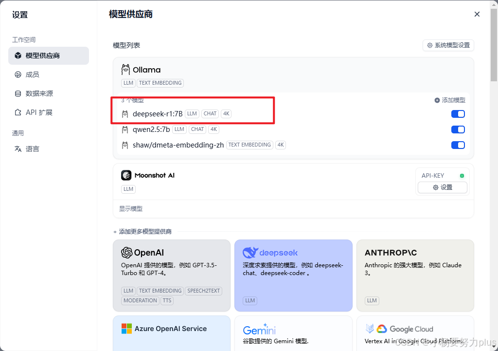Open the 模型供应商 sidebar item
This screenshot has height=351, width=498.
click(49, 55)
